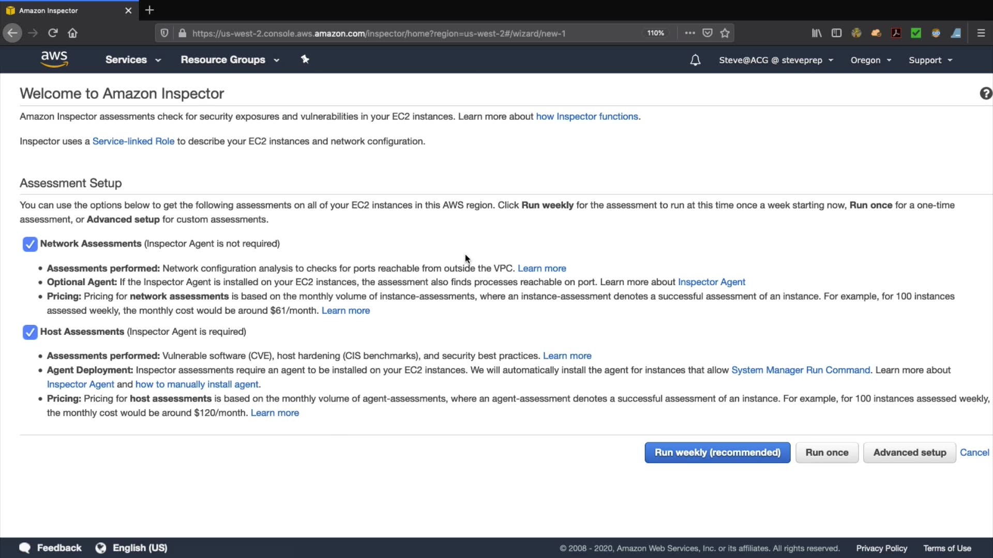This screenshot has height=558, width=993.
Task: Click the browser reload icon
Action: pos(53,33)
